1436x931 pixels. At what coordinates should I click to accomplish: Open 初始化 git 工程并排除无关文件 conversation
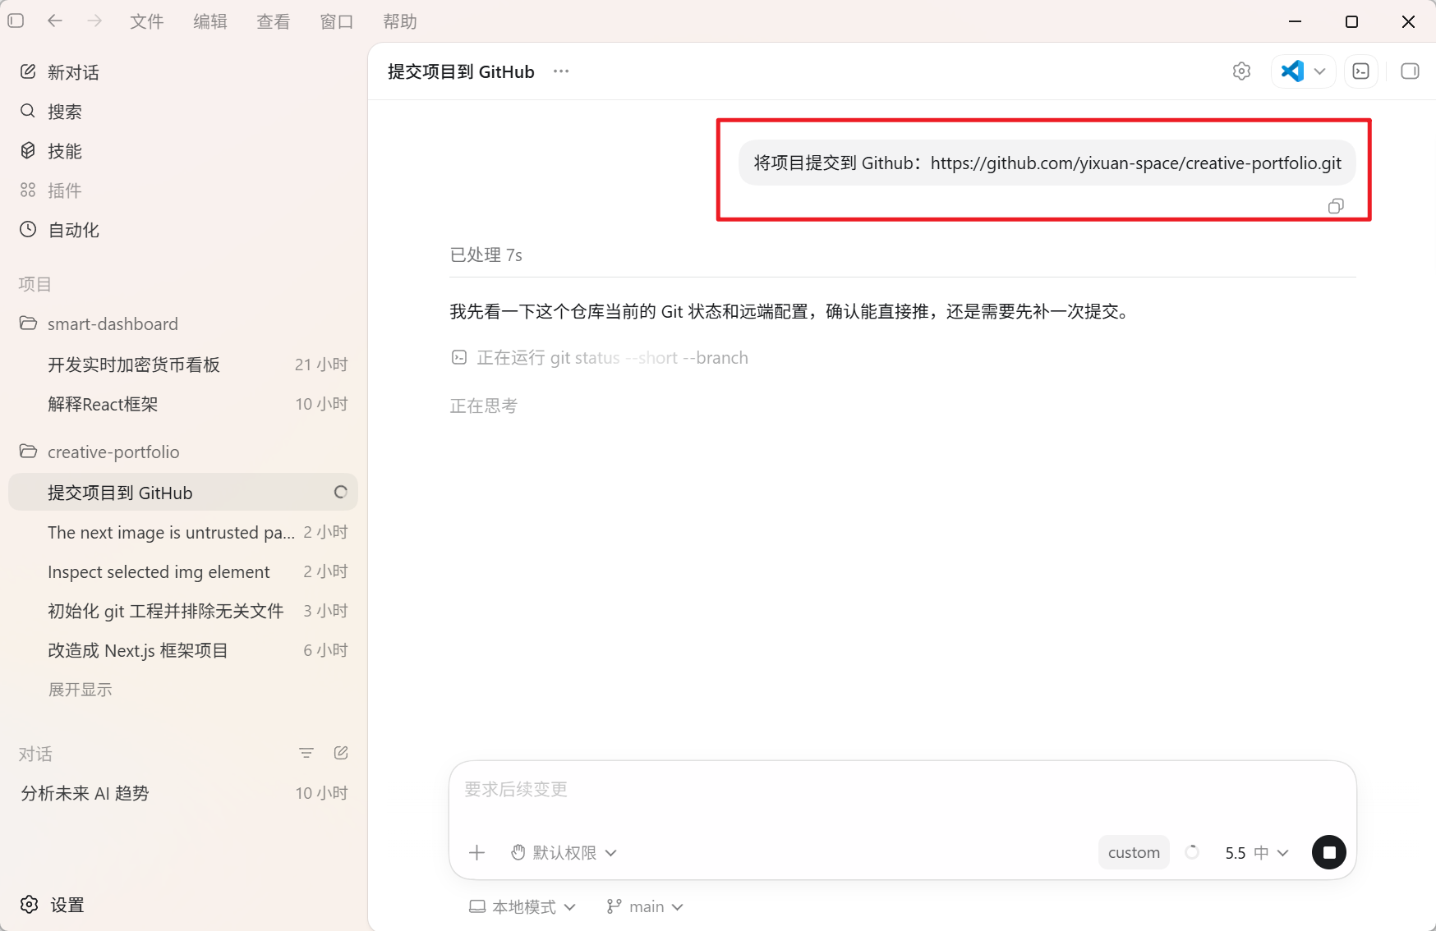coord(183,611)
